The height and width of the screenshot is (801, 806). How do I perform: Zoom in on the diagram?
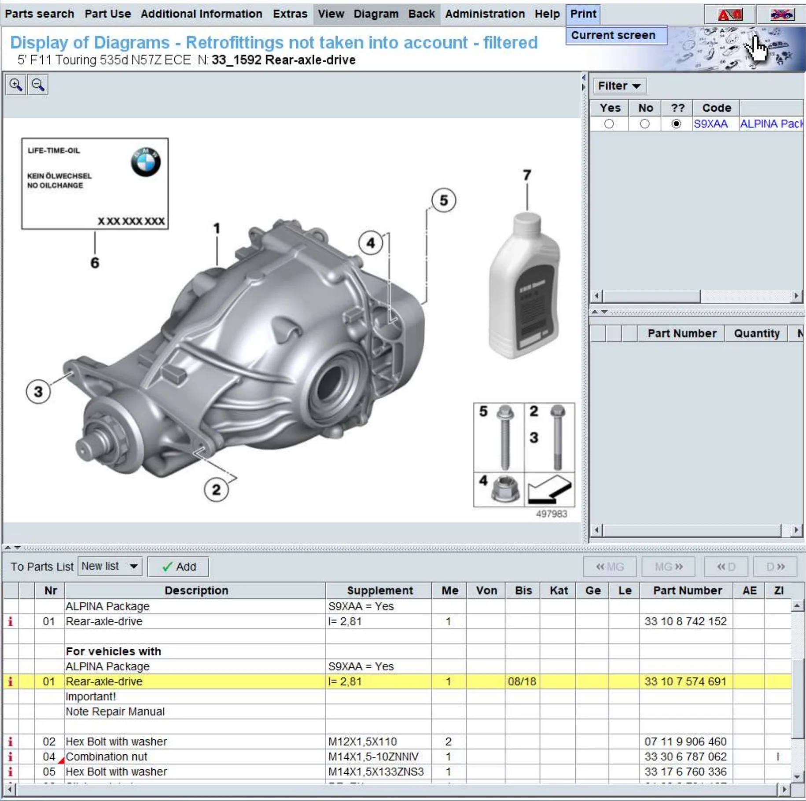click(x=15, y=85)
